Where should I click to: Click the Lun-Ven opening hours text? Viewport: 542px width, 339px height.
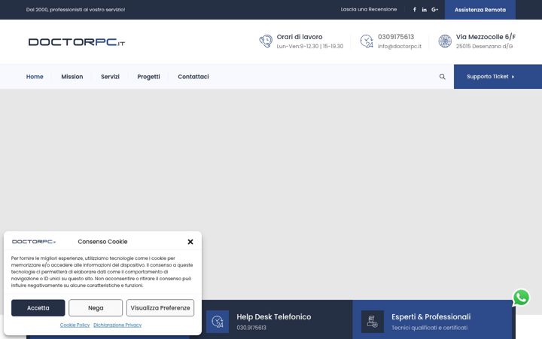[310, 47]
